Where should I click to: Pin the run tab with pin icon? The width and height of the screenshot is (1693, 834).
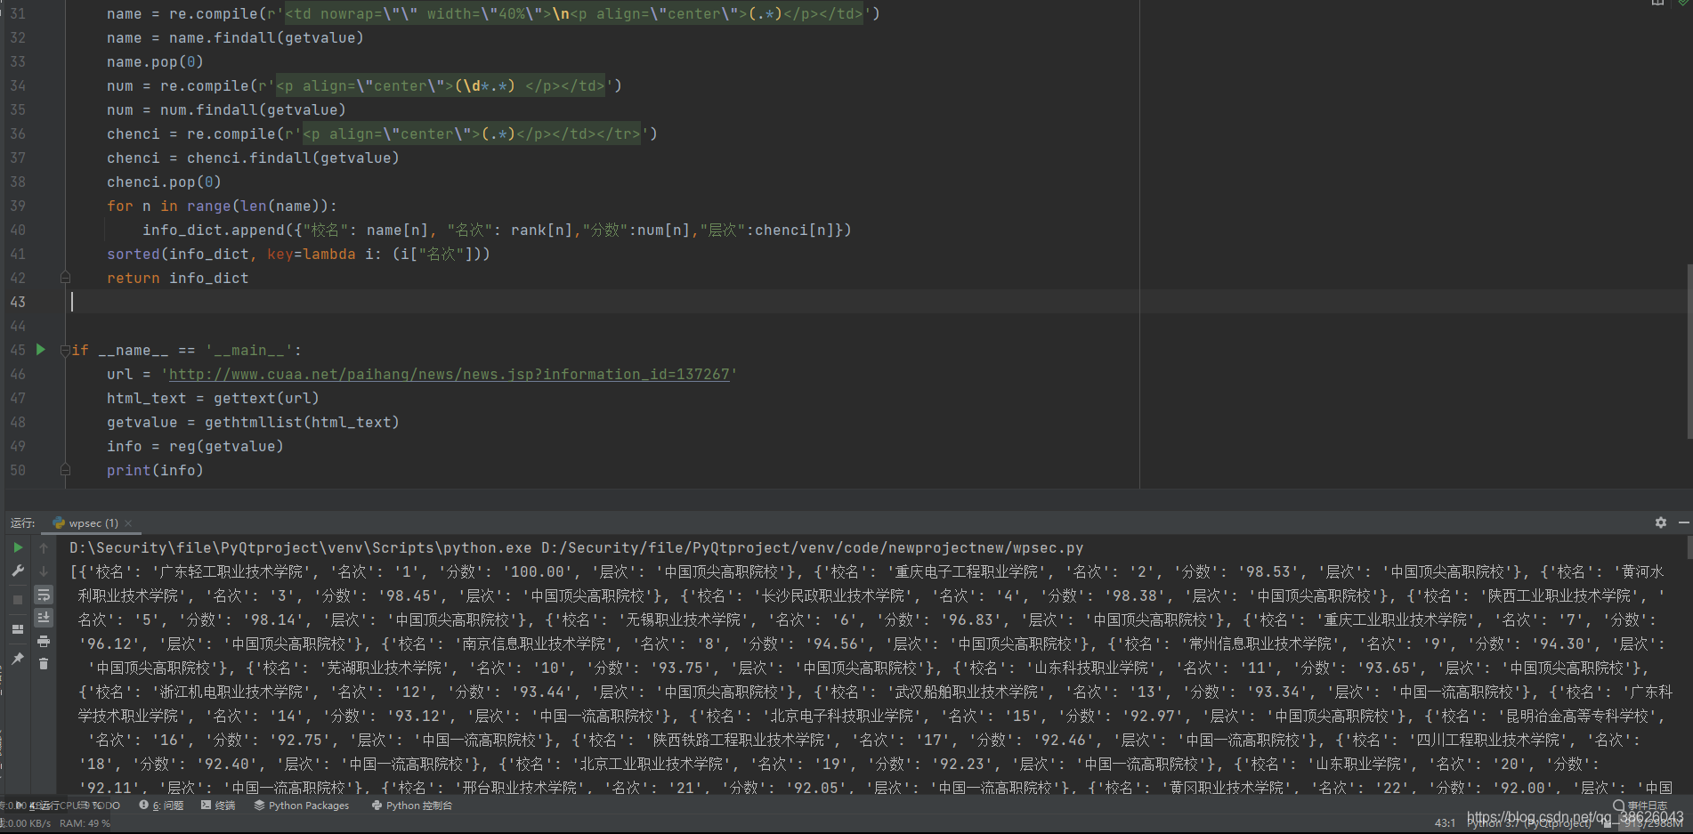[x=18, y=659]
